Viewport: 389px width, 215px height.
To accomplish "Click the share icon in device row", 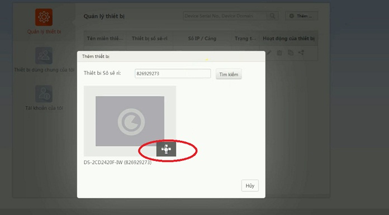I will (x=301, y=52).
